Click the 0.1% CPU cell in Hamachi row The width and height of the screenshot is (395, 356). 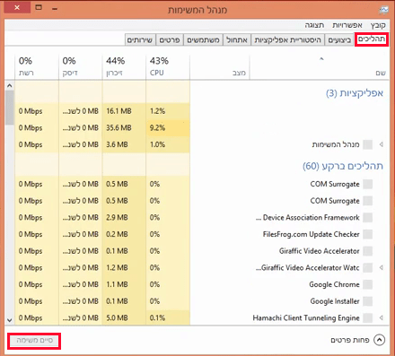coord(168,317)
